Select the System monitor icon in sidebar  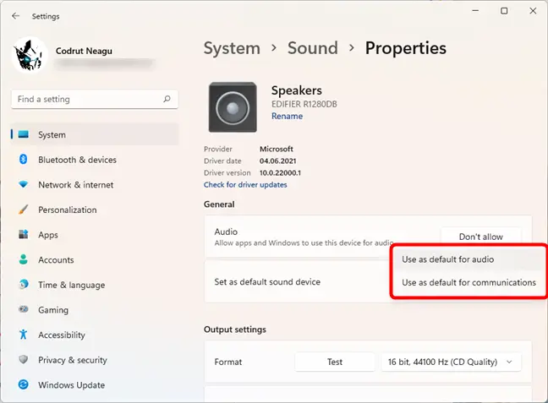coord(24,134)
